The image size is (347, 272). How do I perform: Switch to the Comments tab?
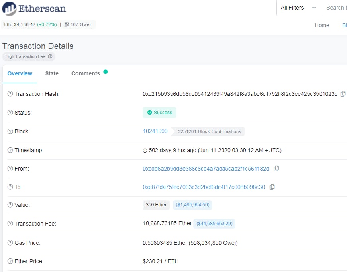[86, 73]
